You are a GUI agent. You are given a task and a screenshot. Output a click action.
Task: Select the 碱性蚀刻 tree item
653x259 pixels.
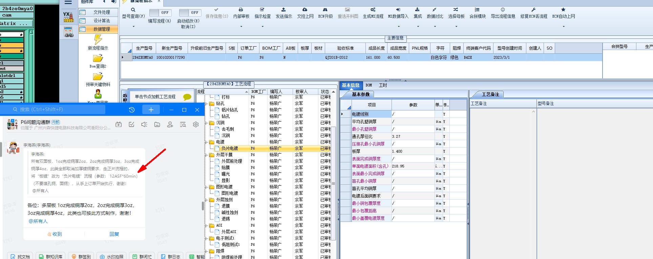[x=230, y=213]
